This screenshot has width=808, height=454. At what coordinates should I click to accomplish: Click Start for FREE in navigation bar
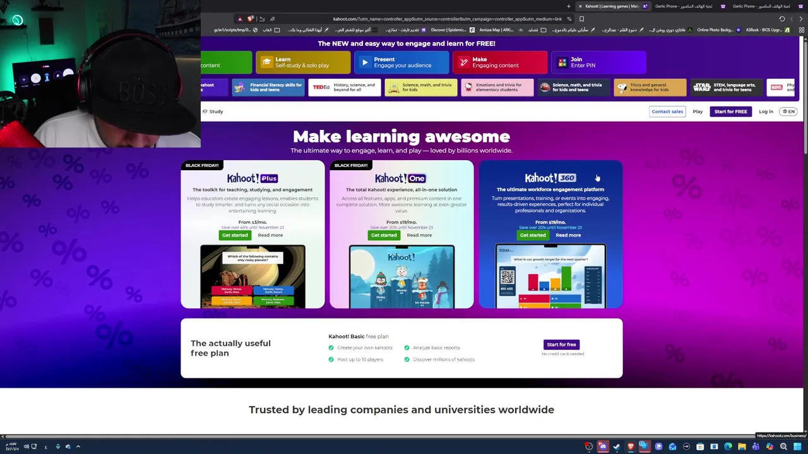[x=730, y=112]
